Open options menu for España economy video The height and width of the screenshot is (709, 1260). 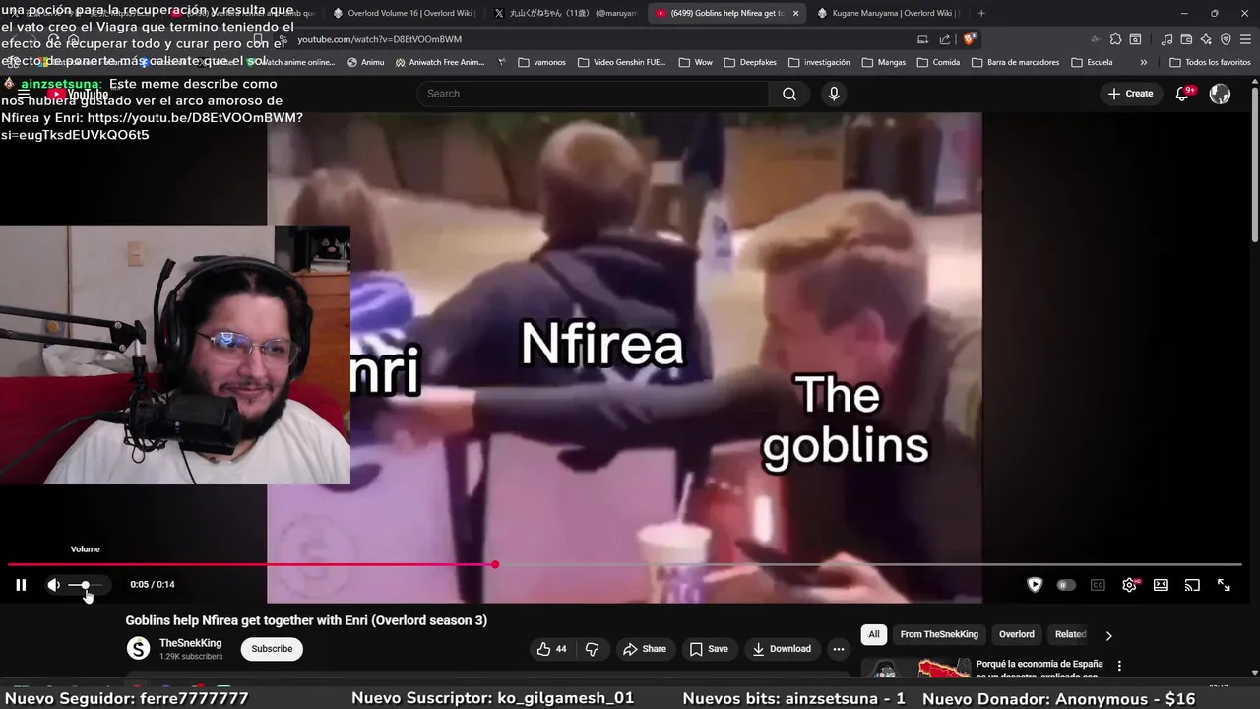click(1119, 666)
